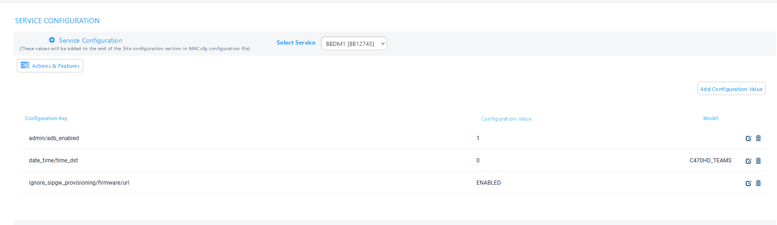Open the Actions & Features menu
777x225 pixels.
click(50, 66)
